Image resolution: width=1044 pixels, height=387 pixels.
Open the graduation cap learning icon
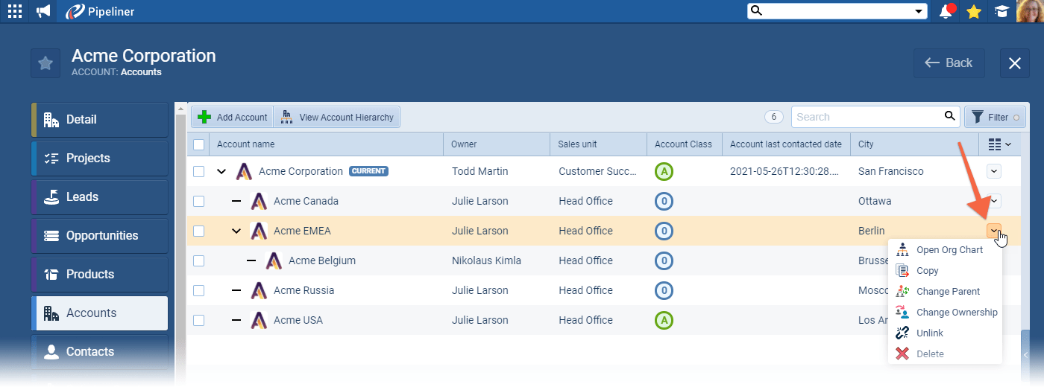[x=1001, y=11]
